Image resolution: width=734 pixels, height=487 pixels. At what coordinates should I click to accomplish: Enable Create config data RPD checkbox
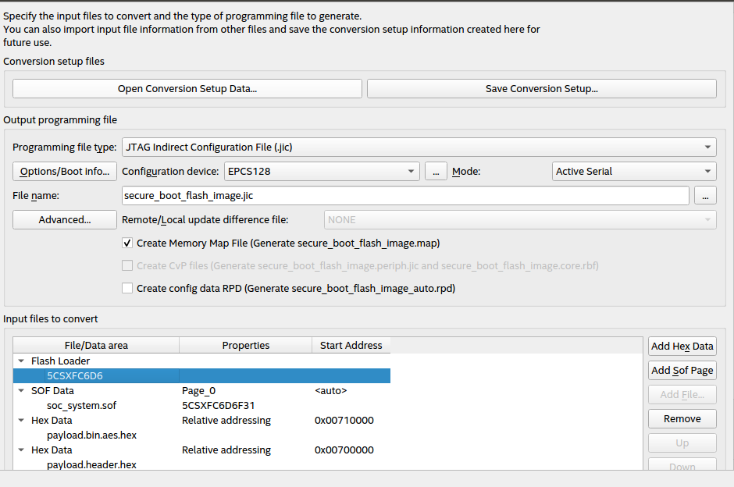127,289
